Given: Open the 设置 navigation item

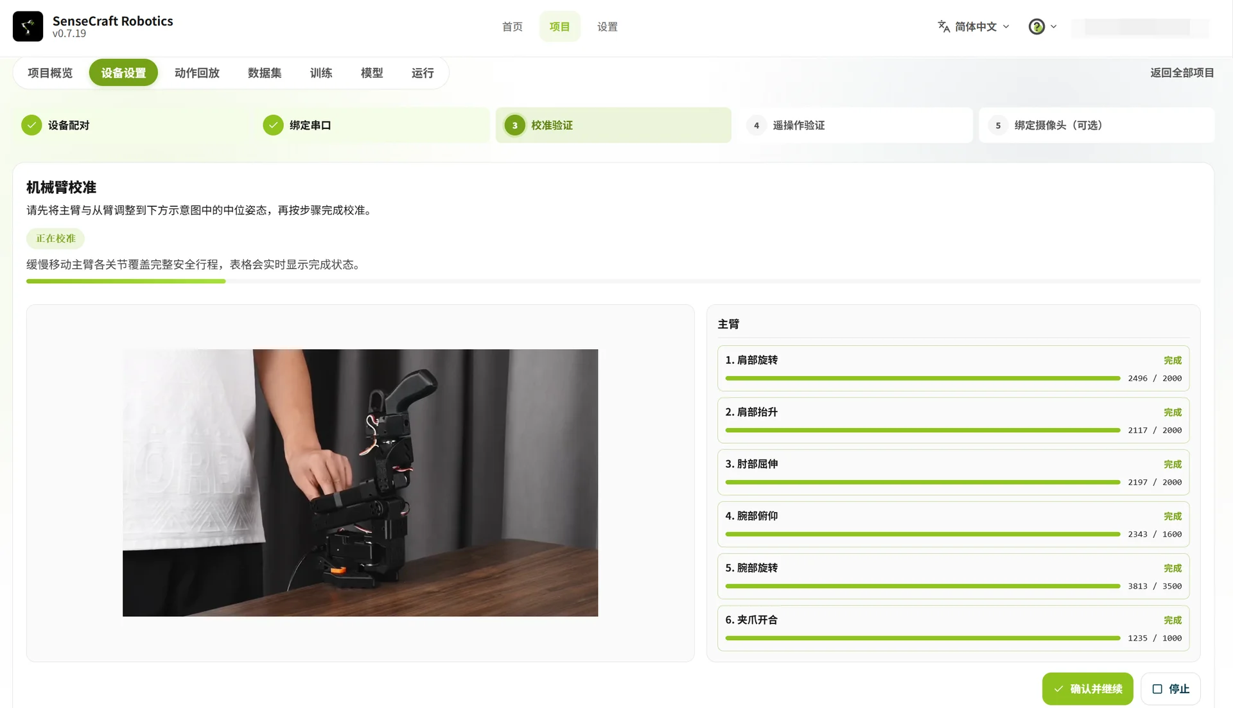Looking at the screenshot, I should click(x=607, y=26).
